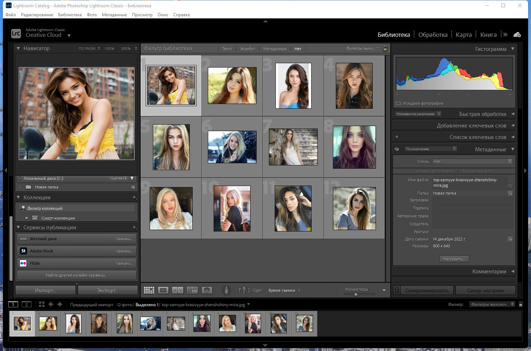Select the Painter spray can tool

[x=226, y=290]
